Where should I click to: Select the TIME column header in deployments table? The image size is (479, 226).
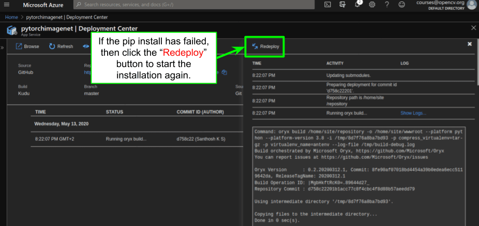pos(40,112)
